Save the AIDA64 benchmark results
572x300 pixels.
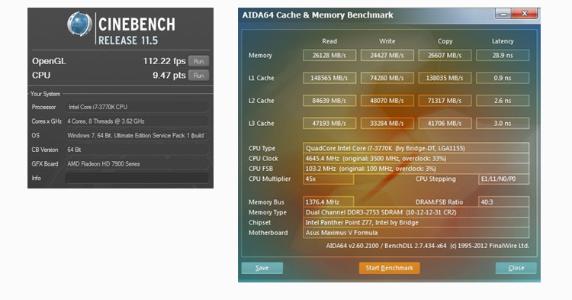(262, 268)
